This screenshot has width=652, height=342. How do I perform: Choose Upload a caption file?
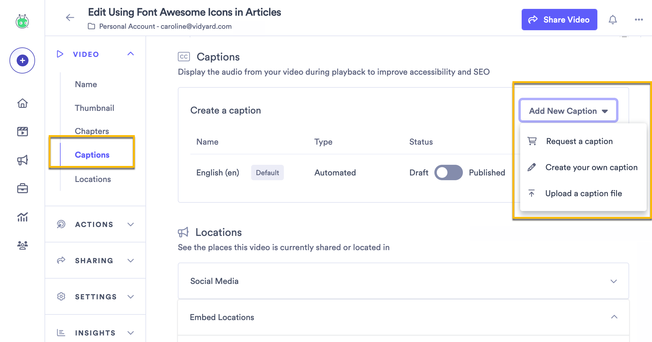583,194
